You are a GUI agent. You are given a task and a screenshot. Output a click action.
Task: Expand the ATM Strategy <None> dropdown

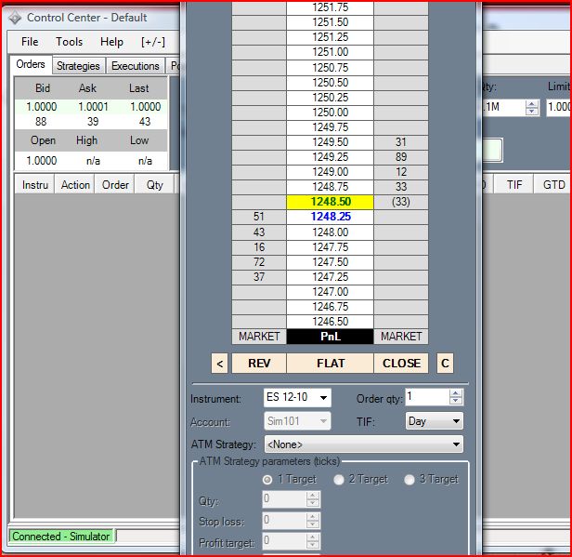364,444
